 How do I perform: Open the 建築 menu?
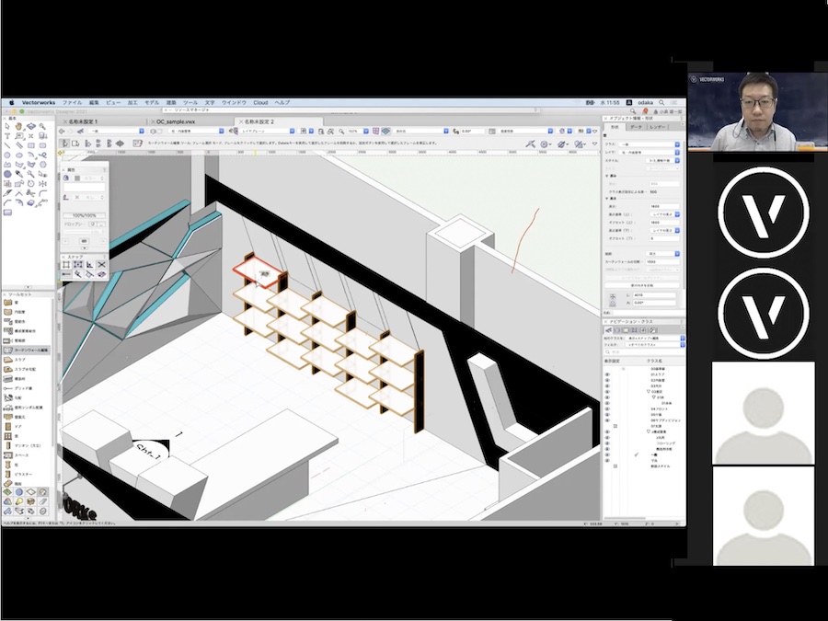pyautogui.click(x=171, y=102)
